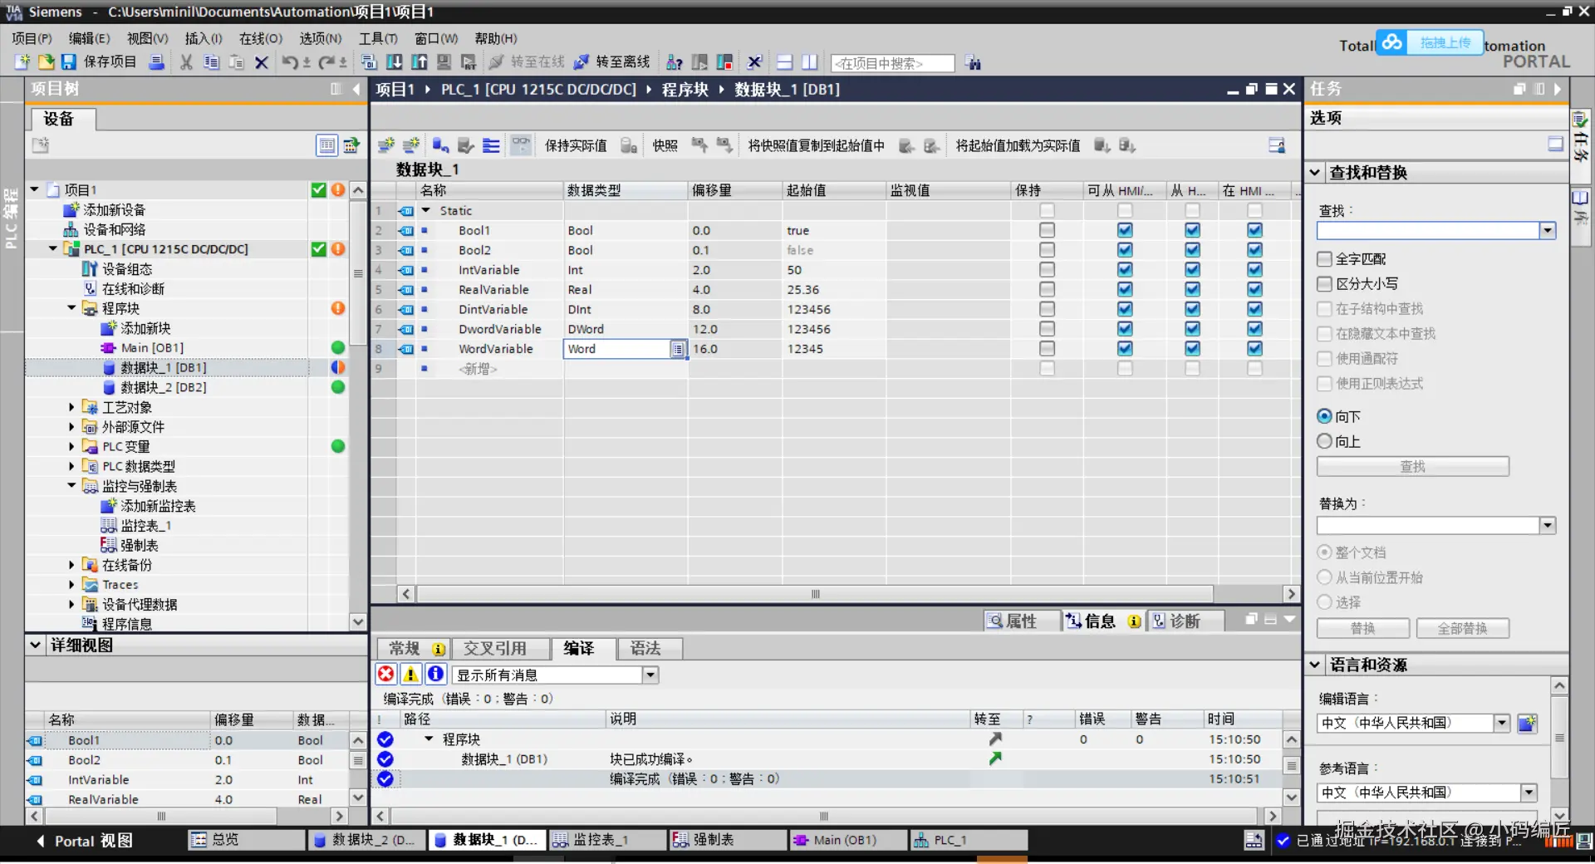Expand the 工艺对象 folder
Viewport: 1595px width, 864px height.
pos(71,407)
